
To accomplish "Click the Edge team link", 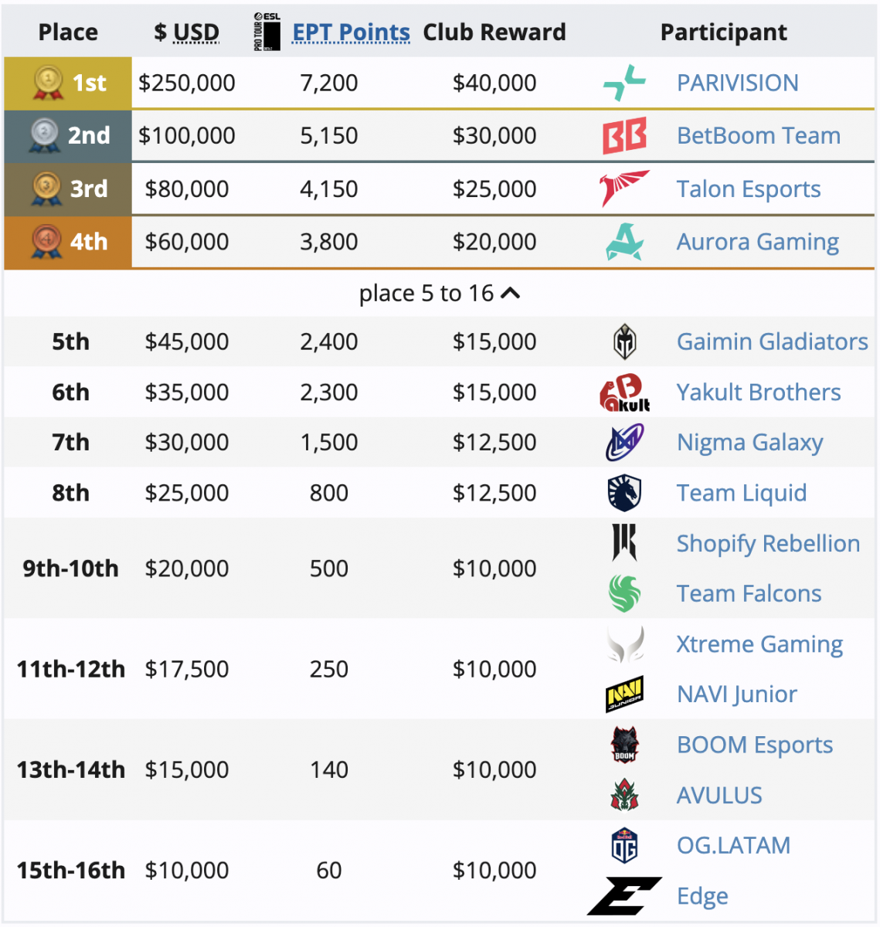I will (x=702, y=896).
